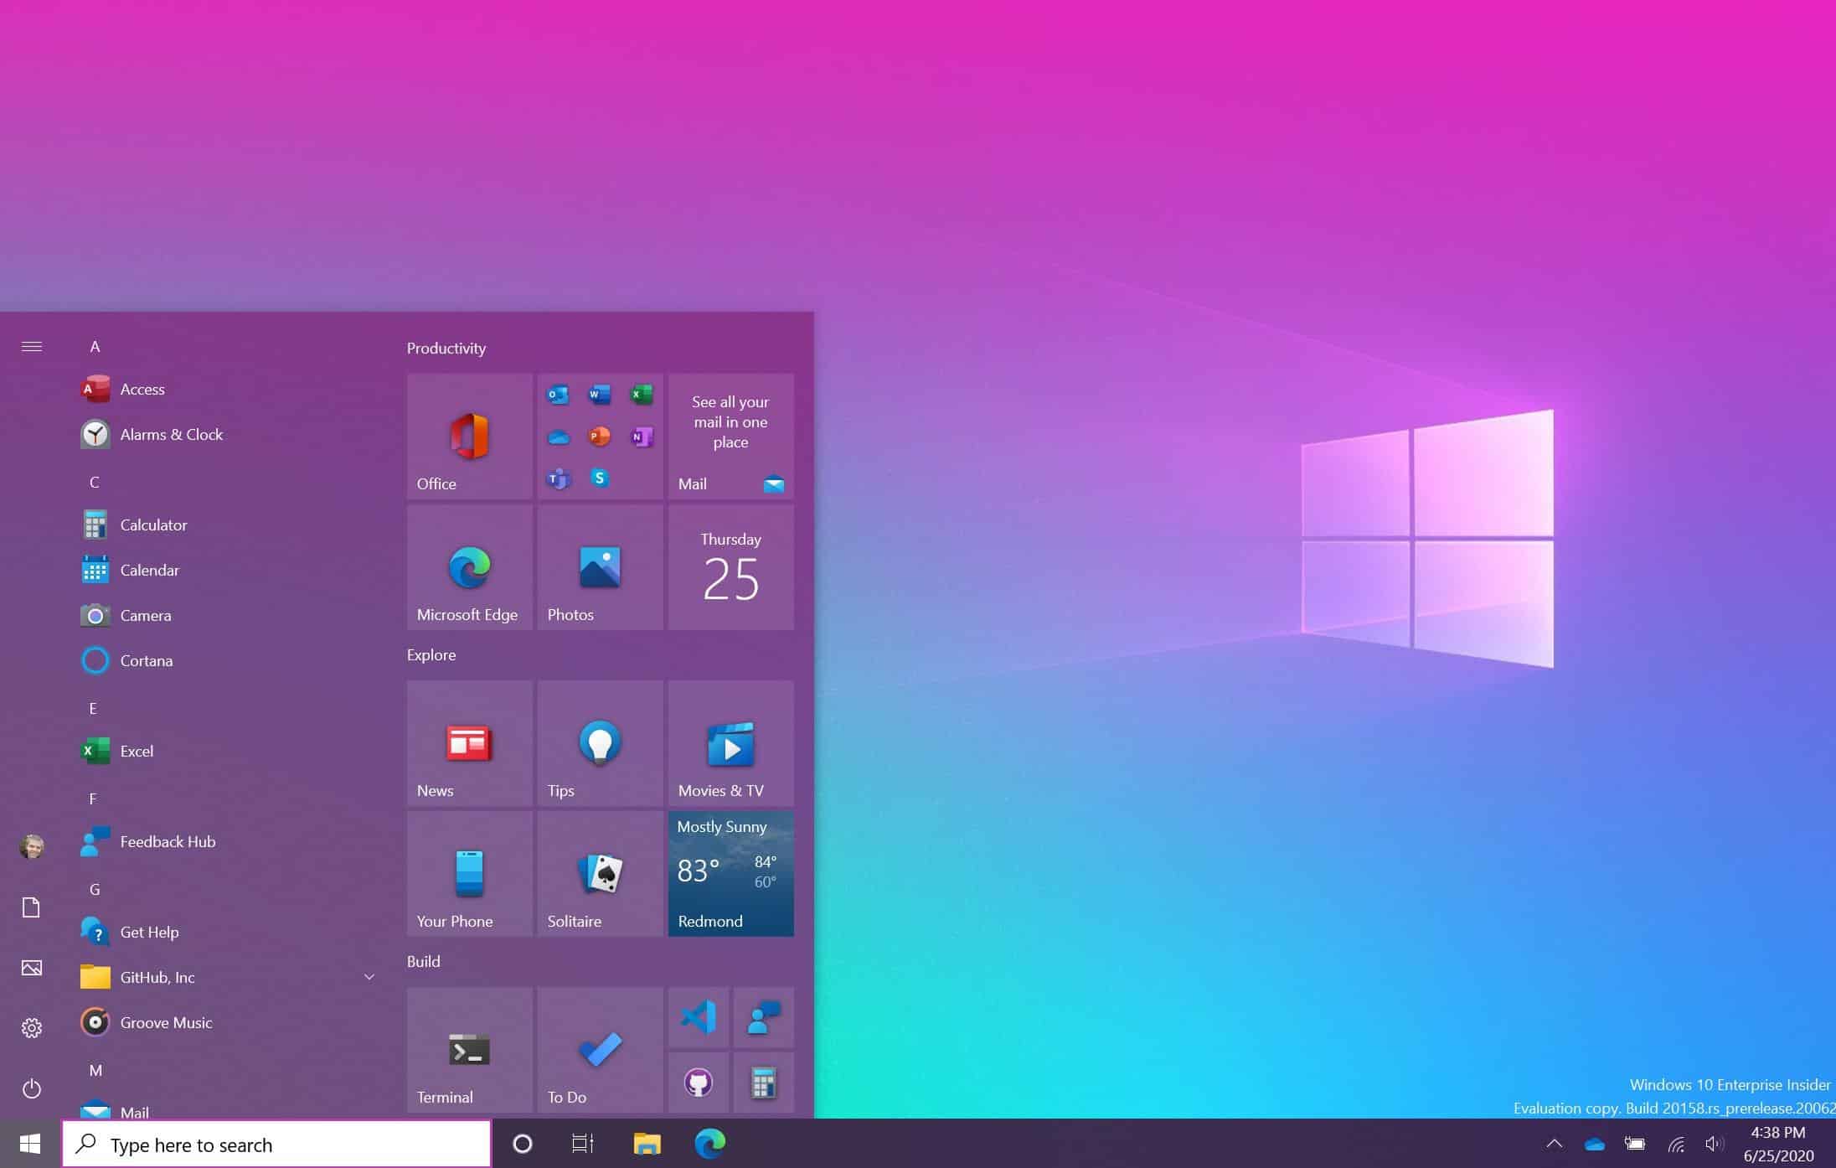The width and height of the screenshot is (1836, 1168).
Task: Jump using letter C header in app list
Action: click(95, 482)
